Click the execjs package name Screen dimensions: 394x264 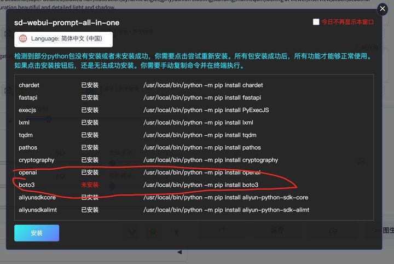27,110
